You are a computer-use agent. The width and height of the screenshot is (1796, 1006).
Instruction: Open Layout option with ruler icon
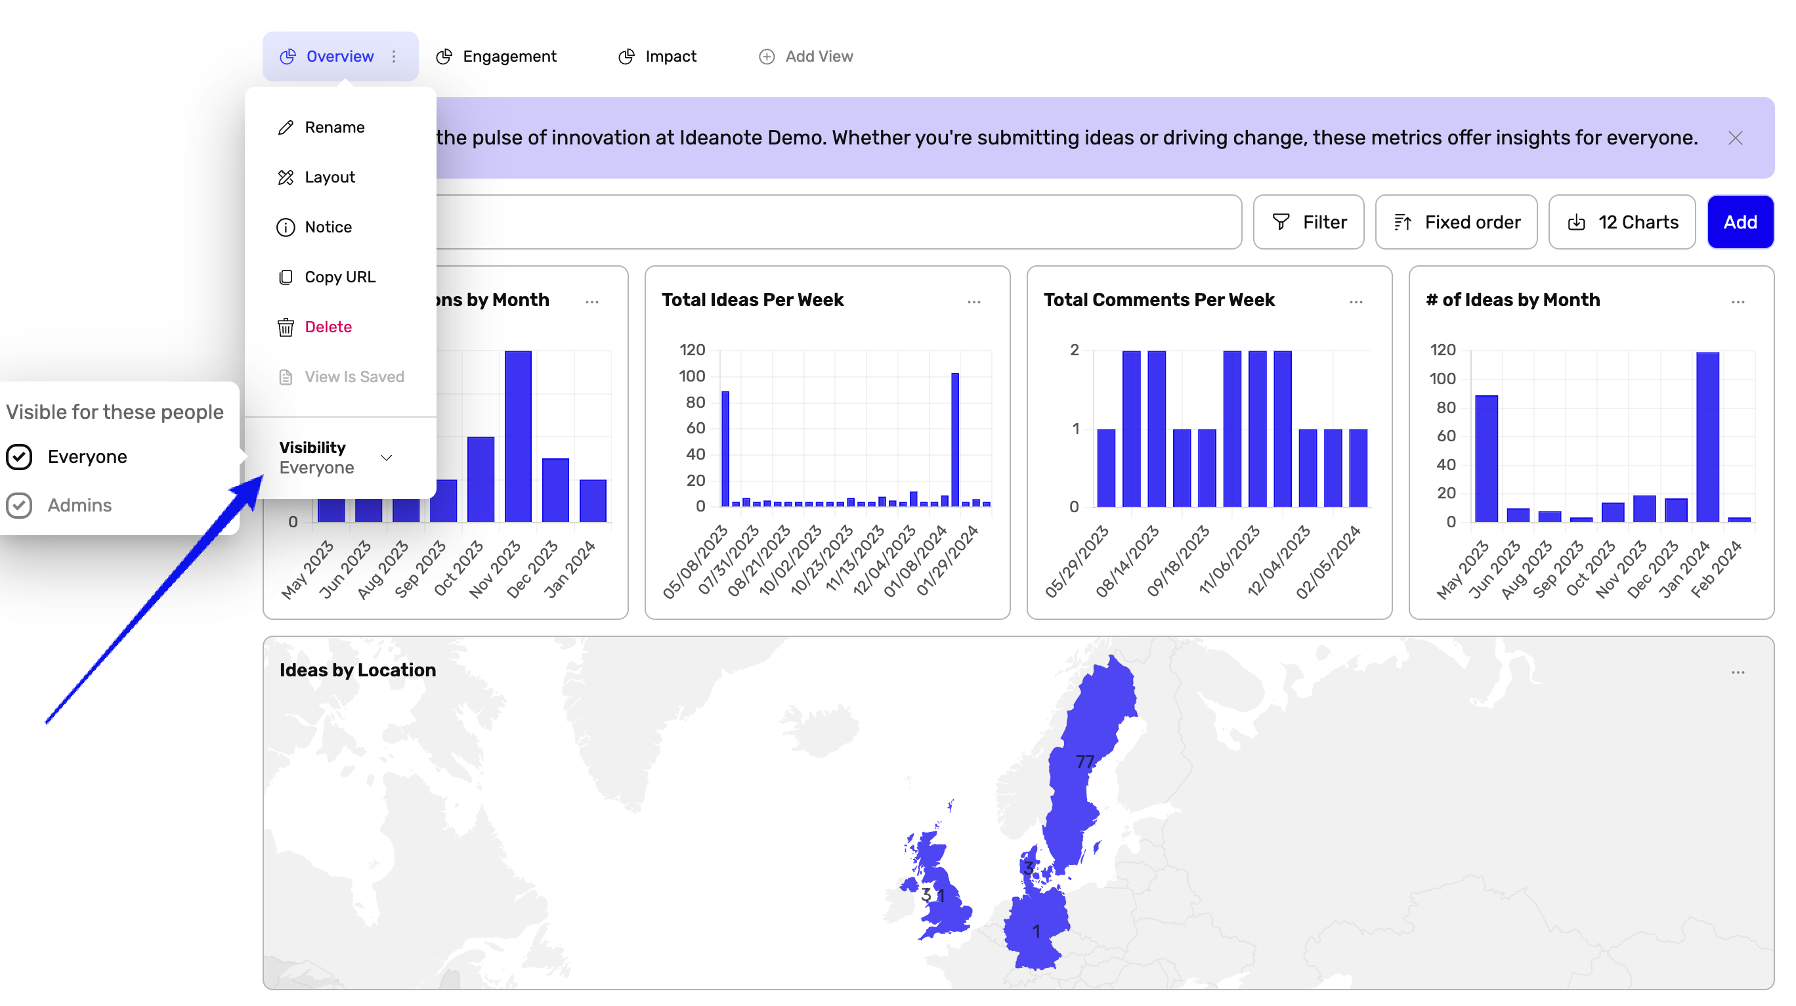pyautogui.click(x=285, y=177)
